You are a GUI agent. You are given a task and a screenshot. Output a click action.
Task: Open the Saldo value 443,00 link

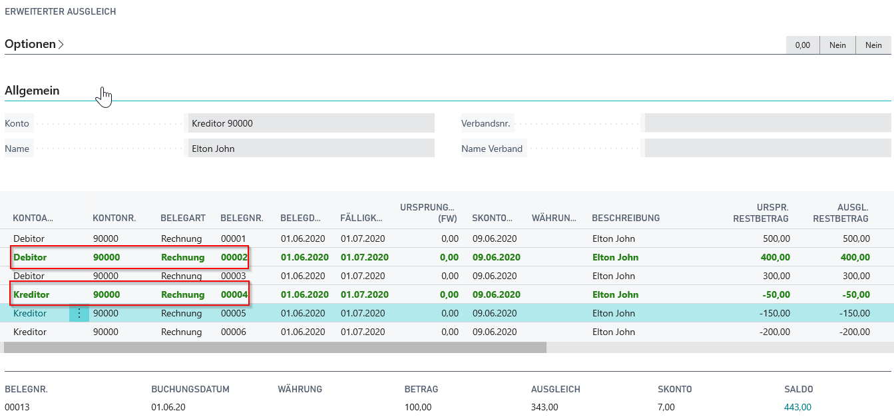tap(798, 407)
